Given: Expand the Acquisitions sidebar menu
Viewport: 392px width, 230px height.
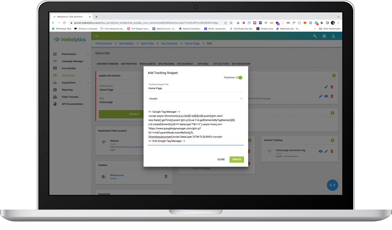Looking at the screenshot, I should point(88,83).
